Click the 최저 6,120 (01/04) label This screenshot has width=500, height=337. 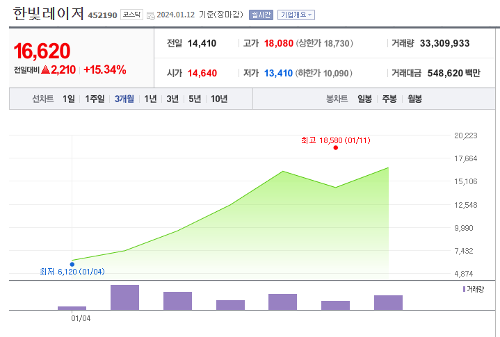pos(72,272)
